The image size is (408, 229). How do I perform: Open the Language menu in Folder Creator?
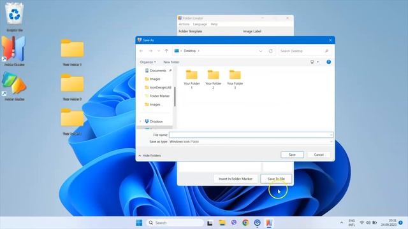click(200, 24)
